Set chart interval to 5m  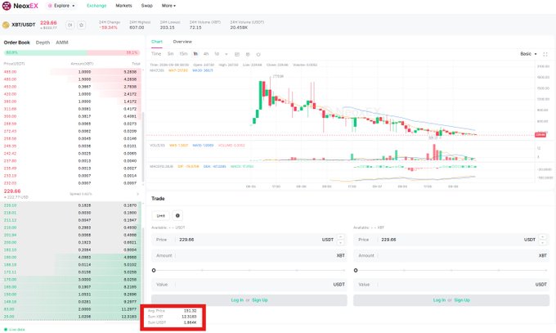(171, 54)
